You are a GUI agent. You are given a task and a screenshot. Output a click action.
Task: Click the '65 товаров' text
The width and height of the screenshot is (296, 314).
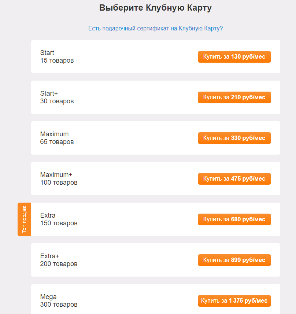57,142
